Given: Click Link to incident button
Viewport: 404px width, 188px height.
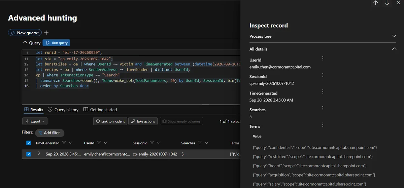Looking at the screenshot, I should point(110,121).
